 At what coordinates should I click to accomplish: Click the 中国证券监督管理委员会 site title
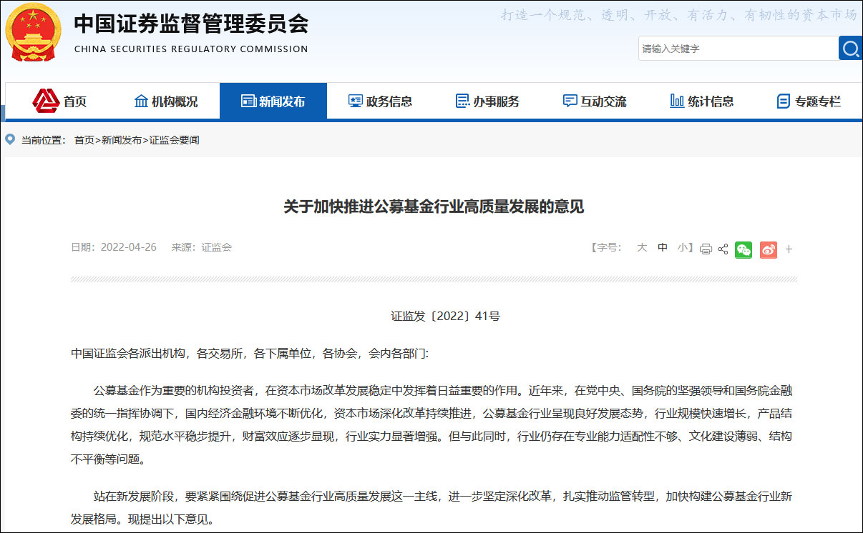[x=191, y=24]
